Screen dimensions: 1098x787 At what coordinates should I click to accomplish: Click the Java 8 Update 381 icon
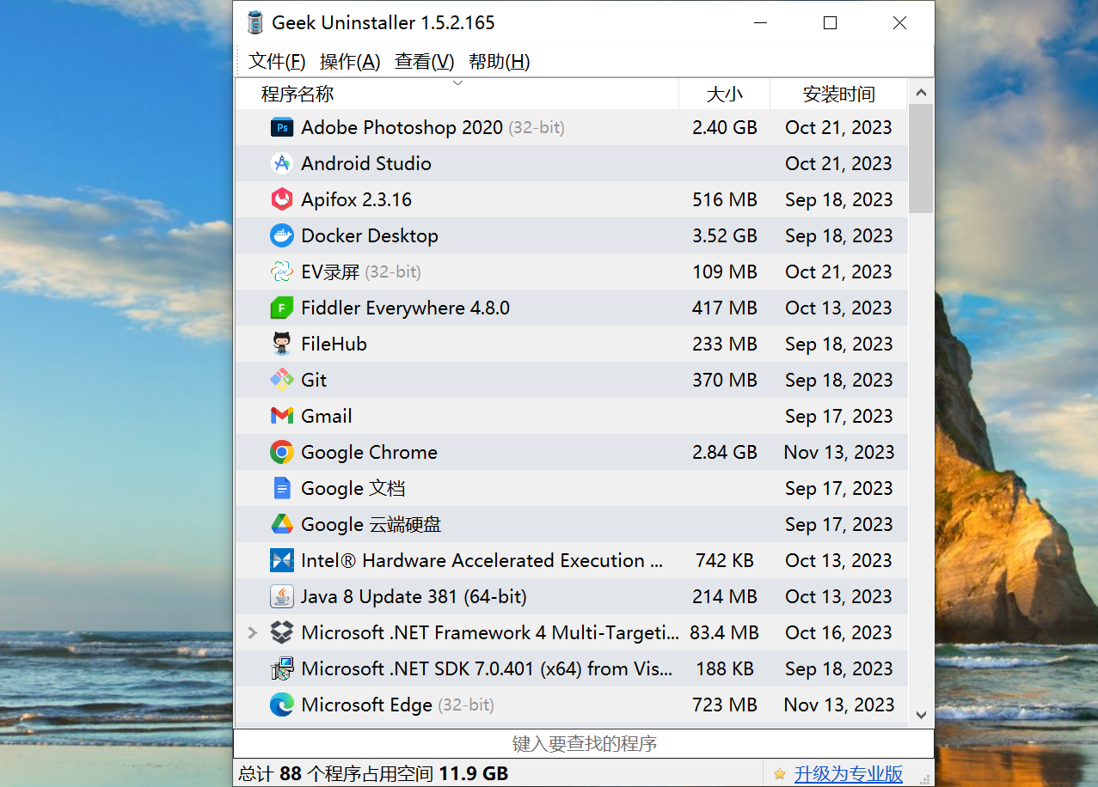coord(282,596)
